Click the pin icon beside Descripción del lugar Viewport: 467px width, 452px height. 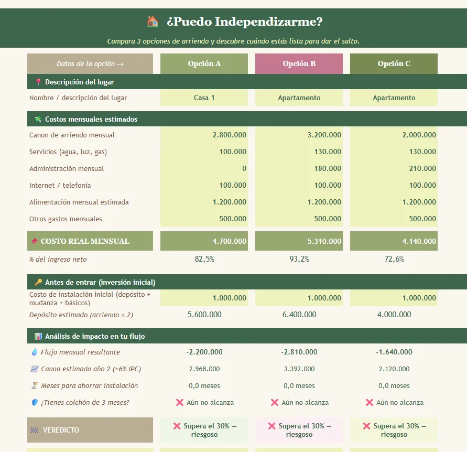(38, 82)
